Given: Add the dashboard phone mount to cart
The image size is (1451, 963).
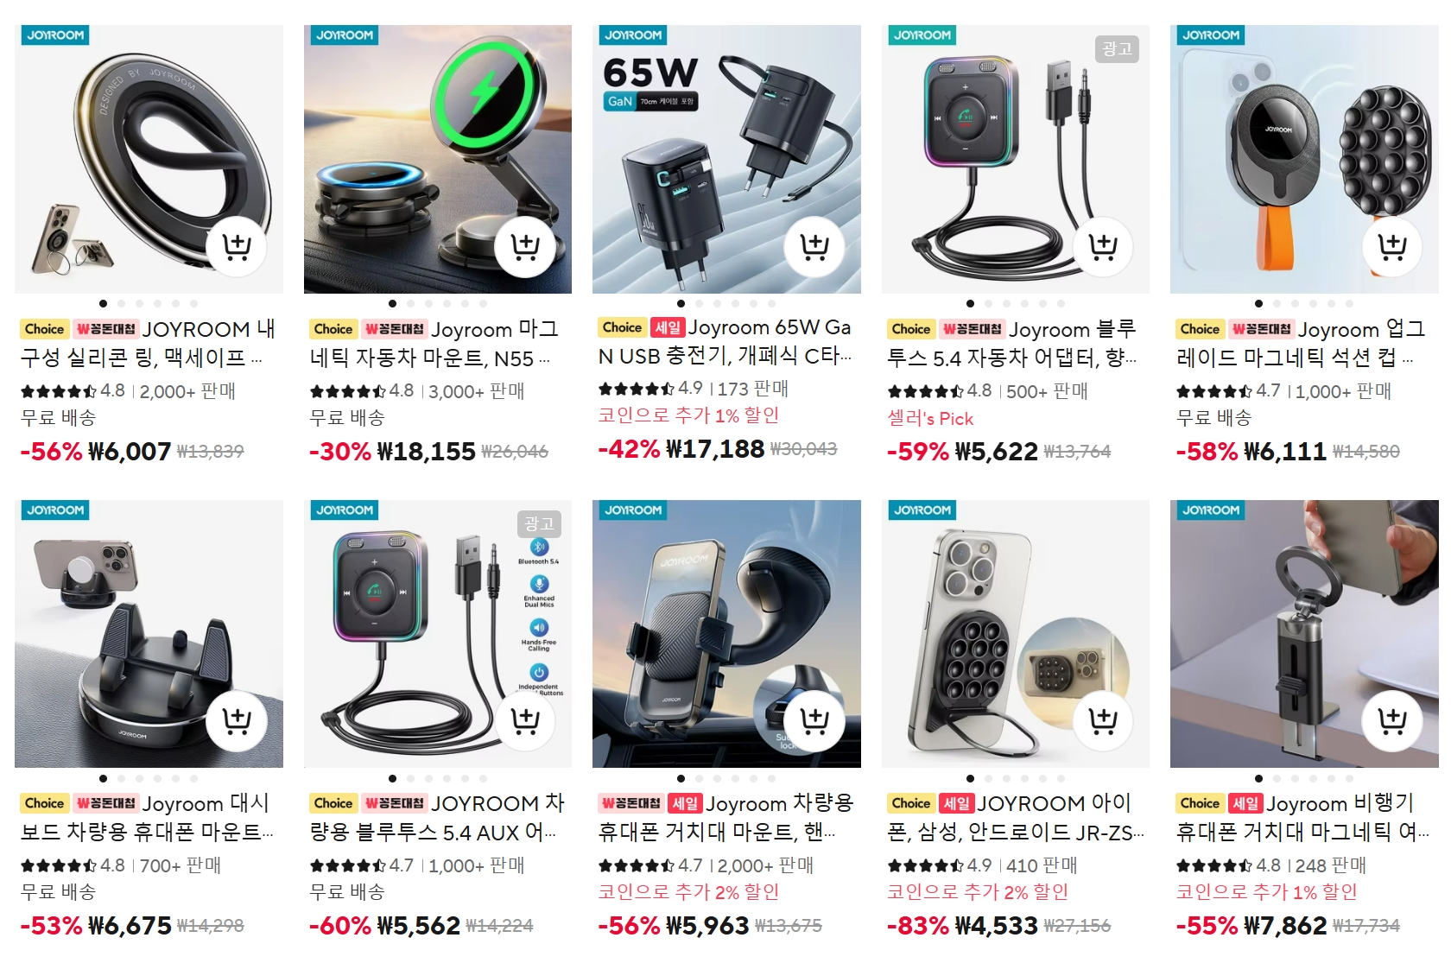Looking at the screenshot, I should pyautogui.click(x=236, y=720).
